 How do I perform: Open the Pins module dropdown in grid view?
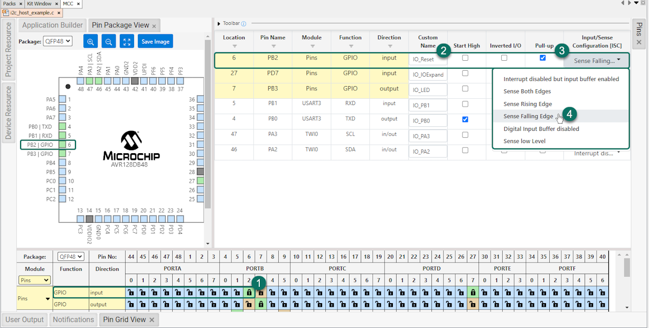(34, 280)
